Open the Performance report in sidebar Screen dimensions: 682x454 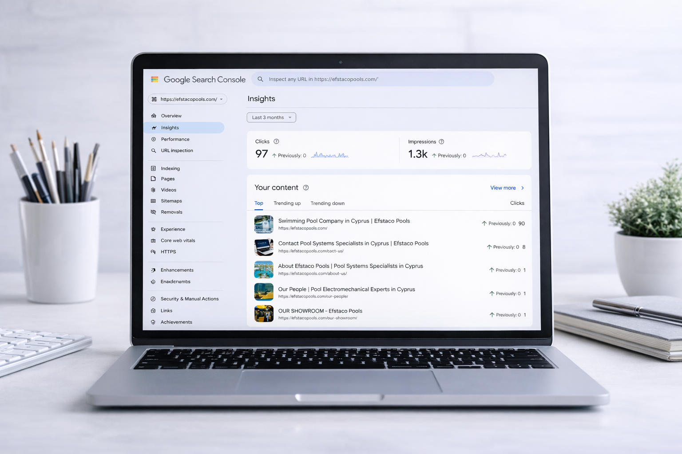point(175,139)
